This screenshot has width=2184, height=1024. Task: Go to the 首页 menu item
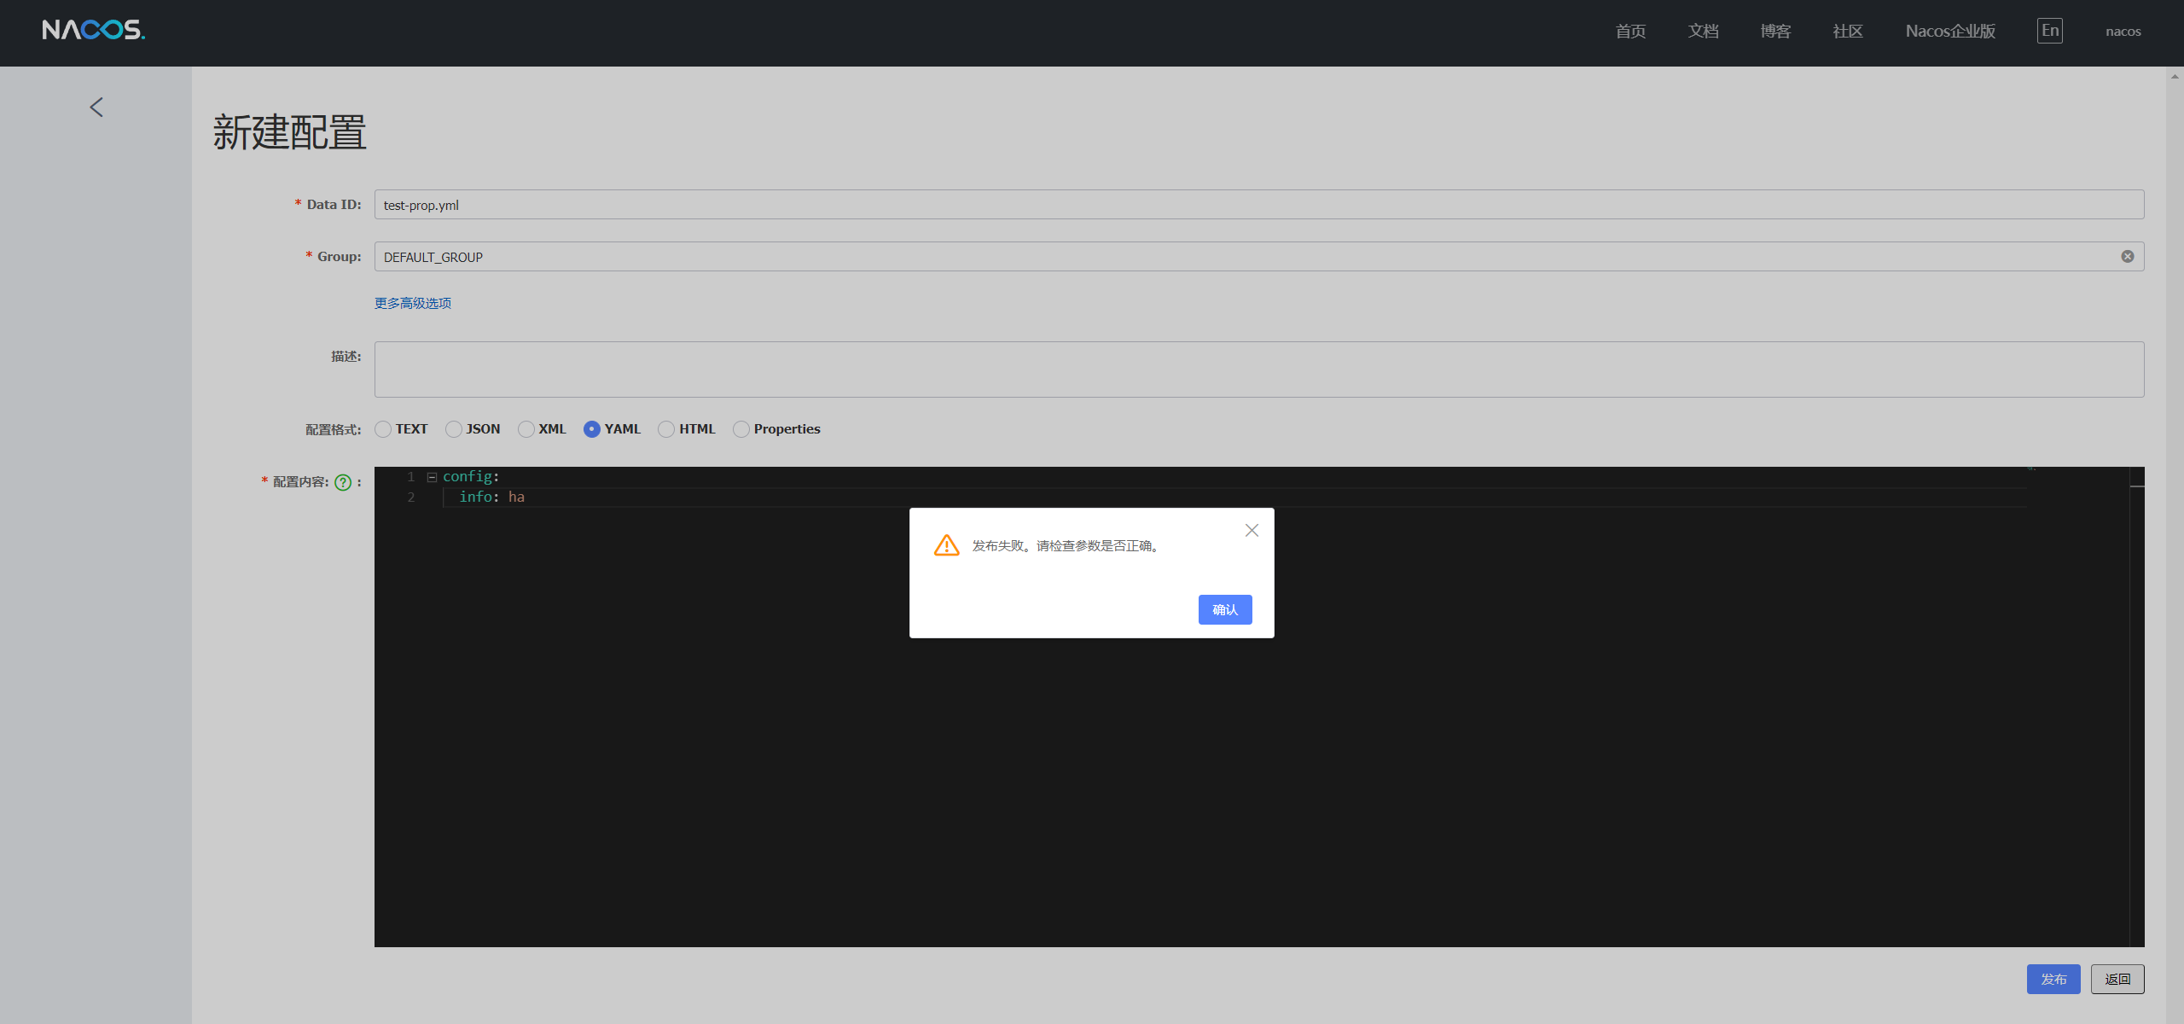click(1630, 32)
